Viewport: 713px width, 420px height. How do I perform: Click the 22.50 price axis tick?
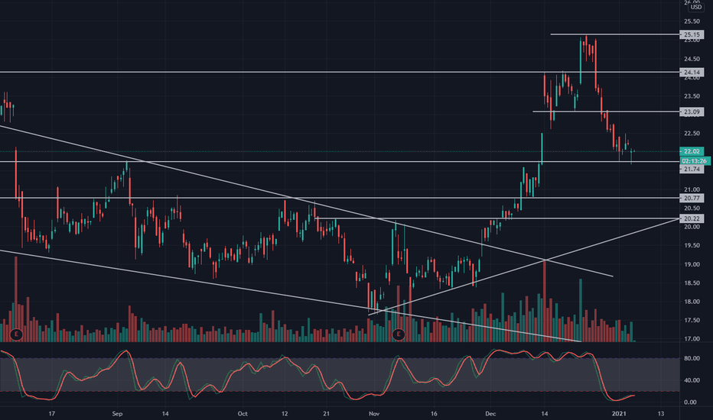click(x=692, y=134)
